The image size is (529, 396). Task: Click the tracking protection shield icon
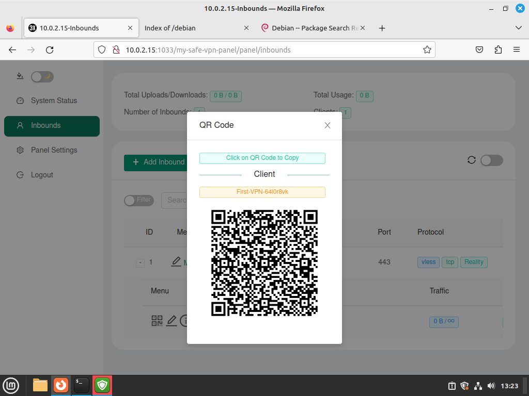tap(102, 50)
